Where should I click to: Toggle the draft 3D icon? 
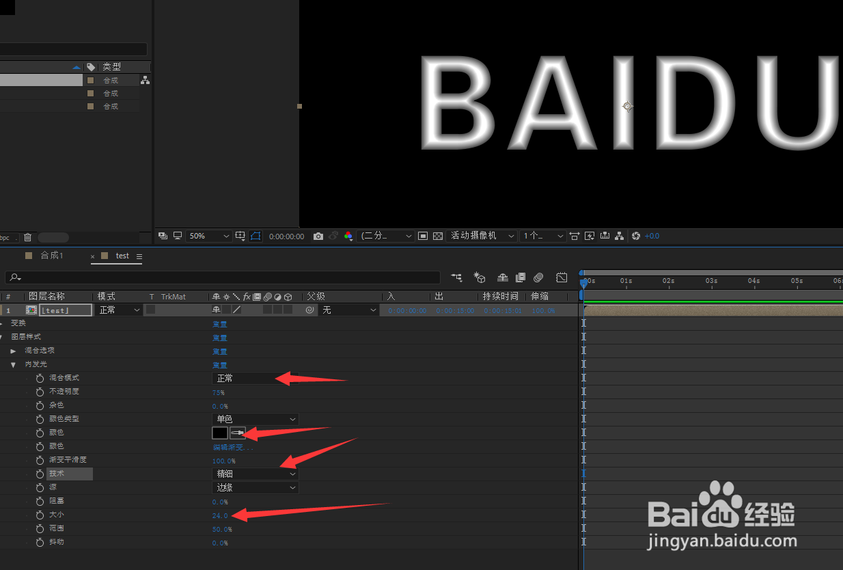(480, 277)
